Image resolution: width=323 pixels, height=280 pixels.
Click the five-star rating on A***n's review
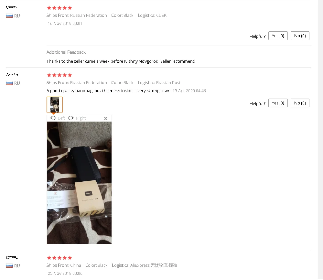point(59,75)
